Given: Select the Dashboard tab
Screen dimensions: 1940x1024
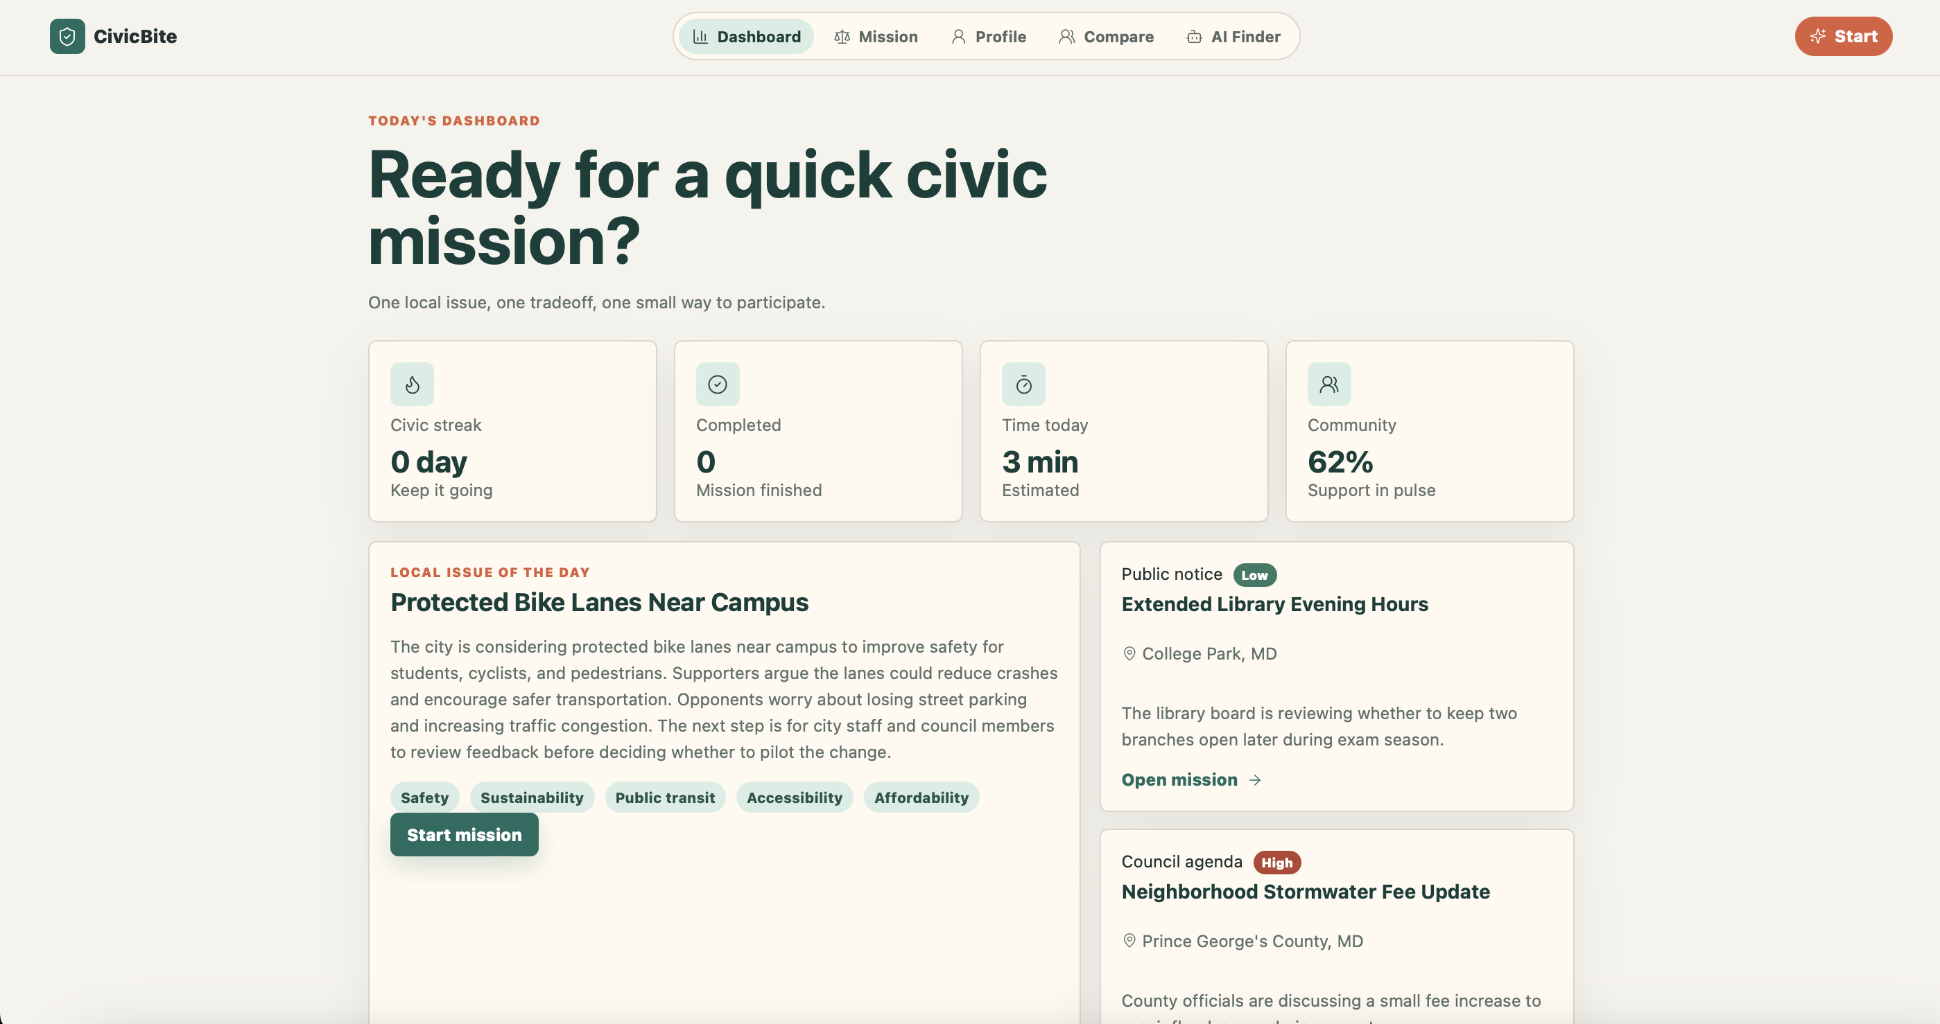Looking at the screenshot, I should 746,36.
